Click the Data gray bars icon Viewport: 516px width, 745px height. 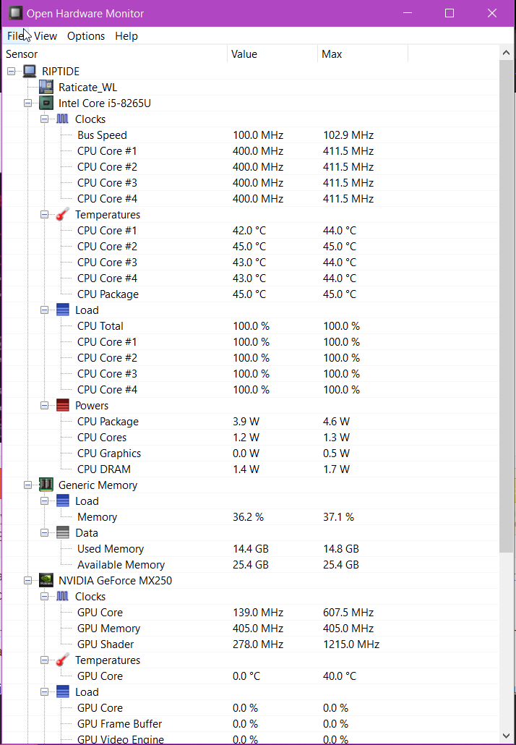point(63,532)
